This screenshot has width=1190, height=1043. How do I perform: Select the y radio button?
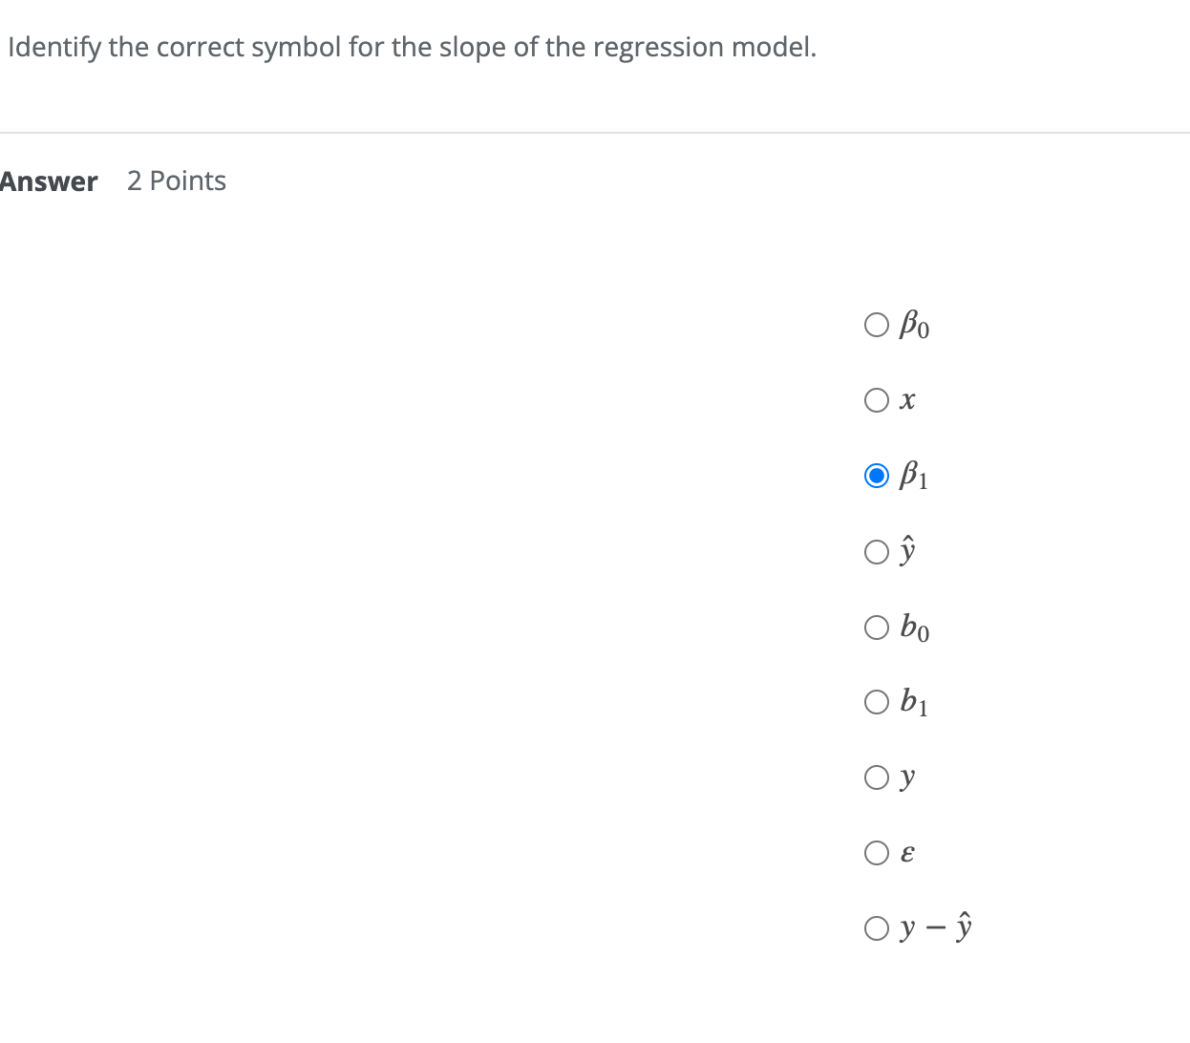(877, 777)
